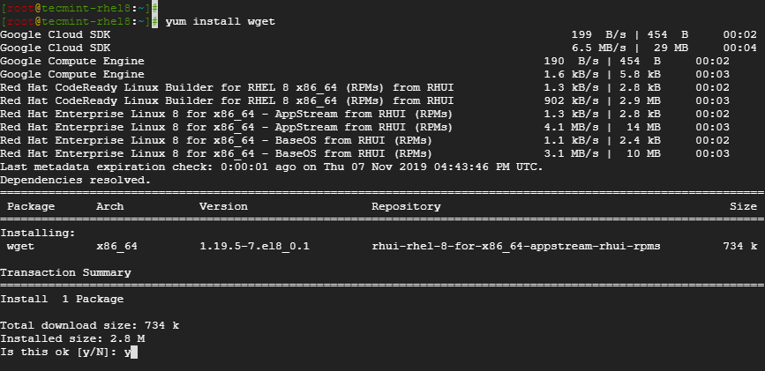Click the 'Total download size: 734 k' line
This screenshot has height=371, width=765.
pos(89,325)
